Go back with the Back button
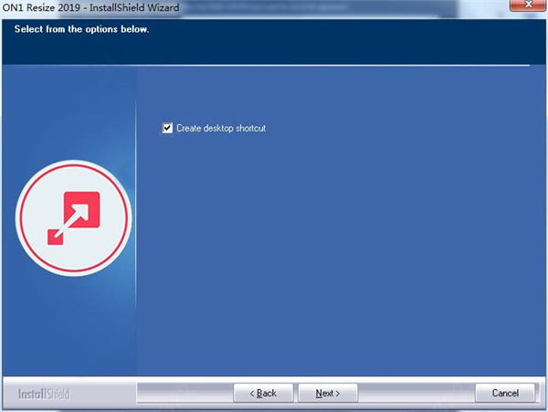 point(263,393)
